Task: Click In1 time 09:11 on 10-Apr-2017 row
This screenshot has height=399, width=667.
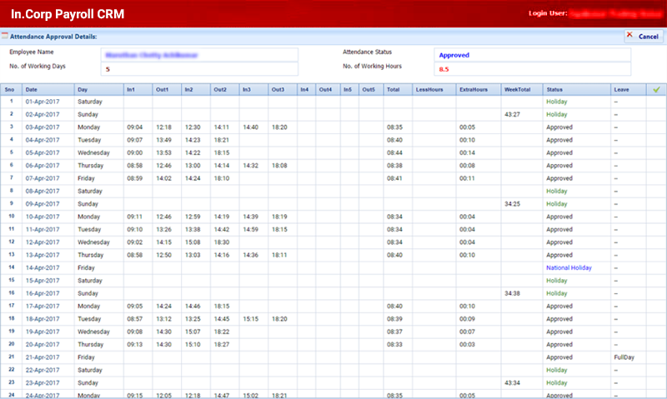Action: (134, 217)
